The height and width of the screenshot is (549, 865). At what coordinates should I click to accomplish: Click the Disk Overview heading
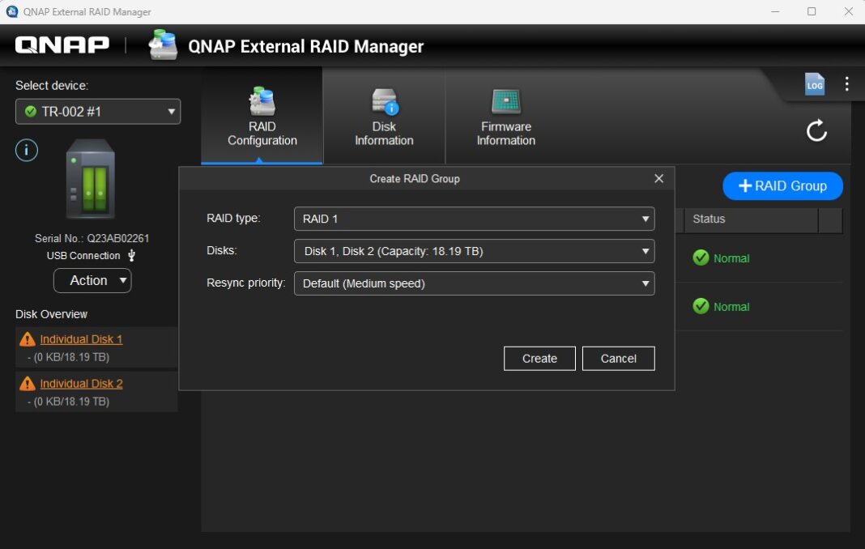tap(51, 314)
